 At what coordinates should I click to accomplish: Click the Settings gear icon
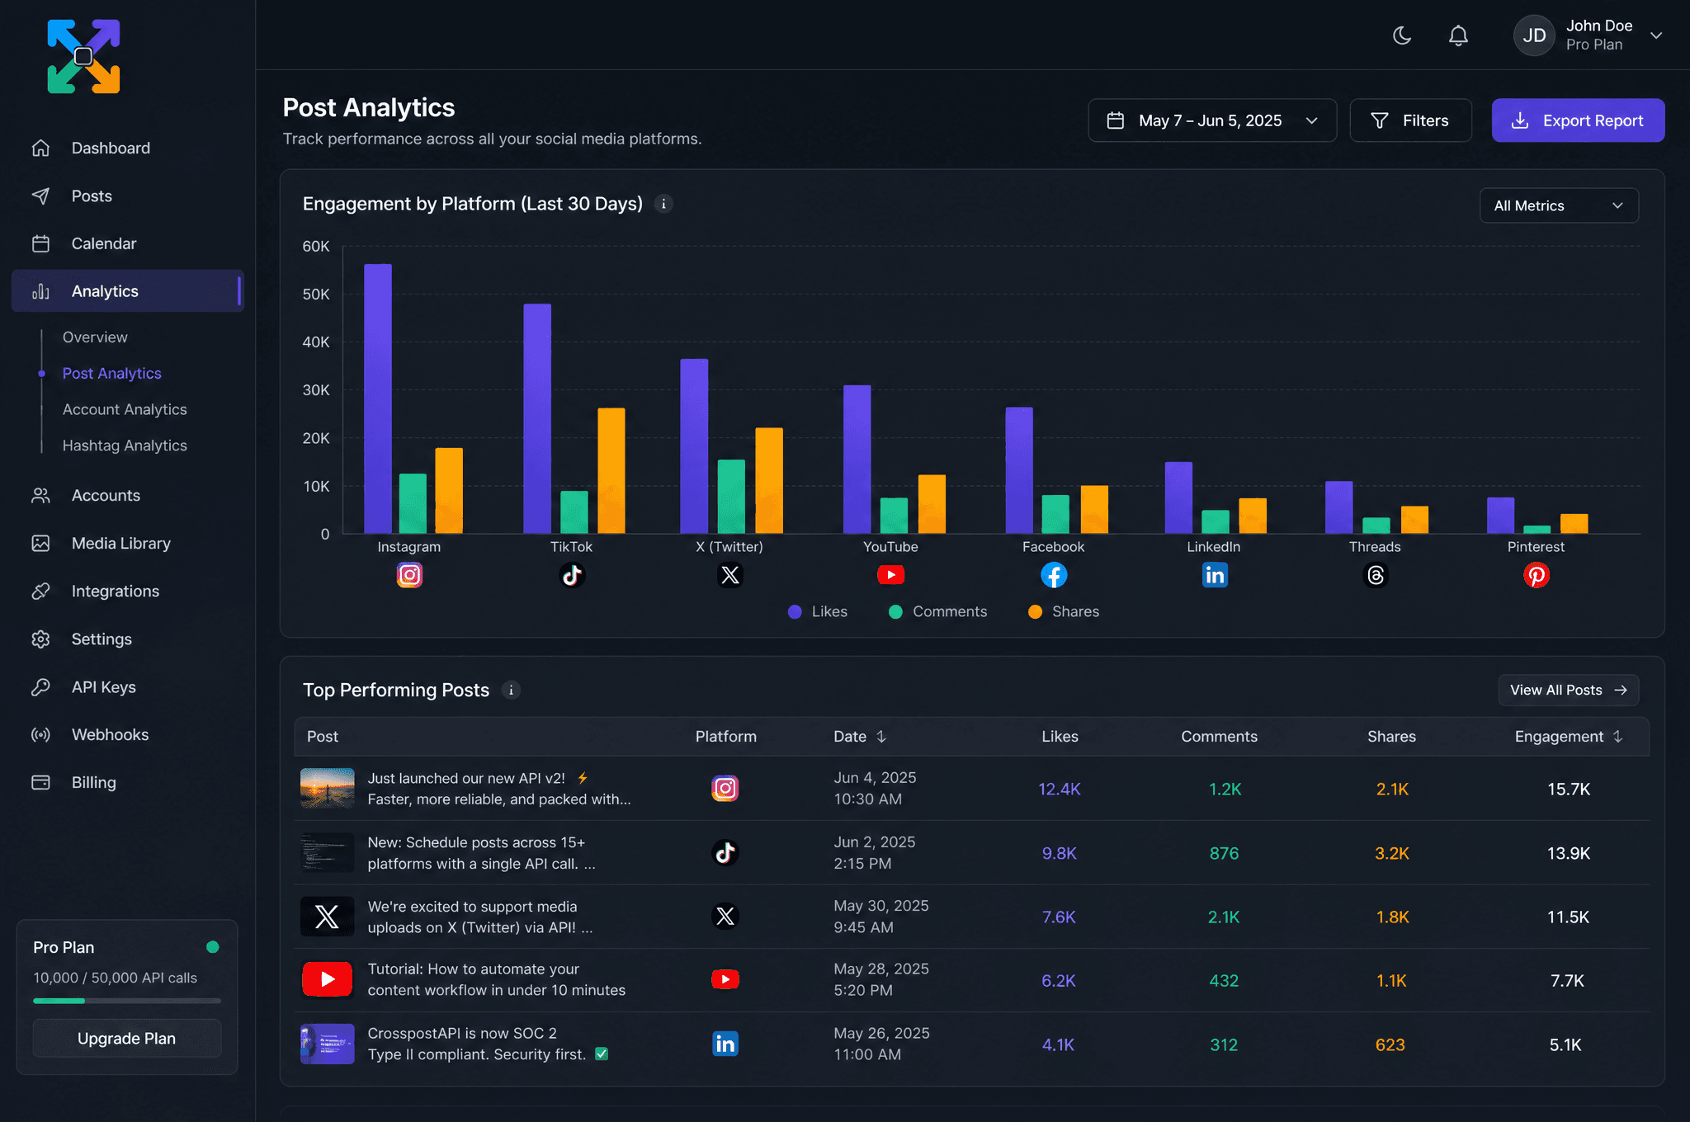point(40,639)
